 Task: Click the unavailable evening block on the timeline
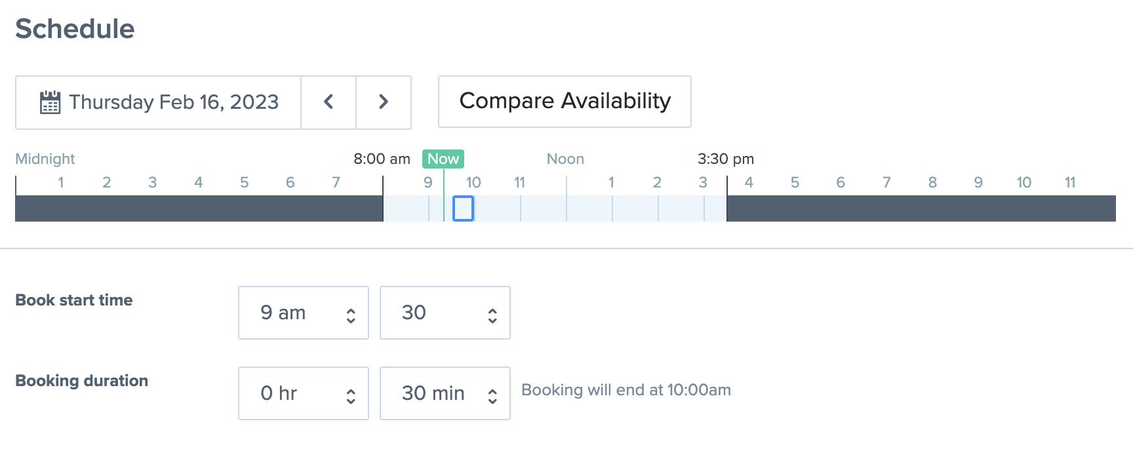[921, 208]
